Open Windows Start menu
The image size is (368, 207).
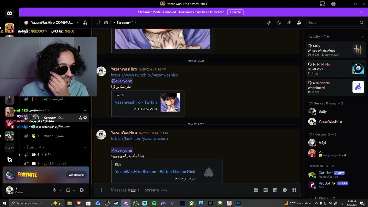pos(5,203)
